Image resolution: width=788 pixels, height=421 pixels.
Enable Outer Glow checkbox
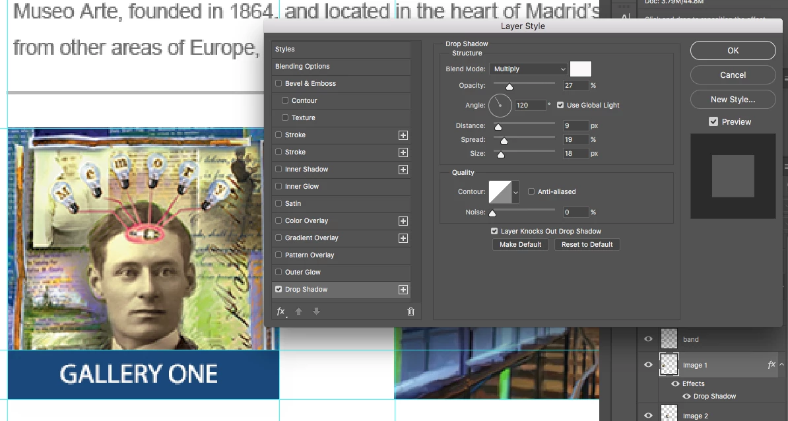[x=279, y=272]
